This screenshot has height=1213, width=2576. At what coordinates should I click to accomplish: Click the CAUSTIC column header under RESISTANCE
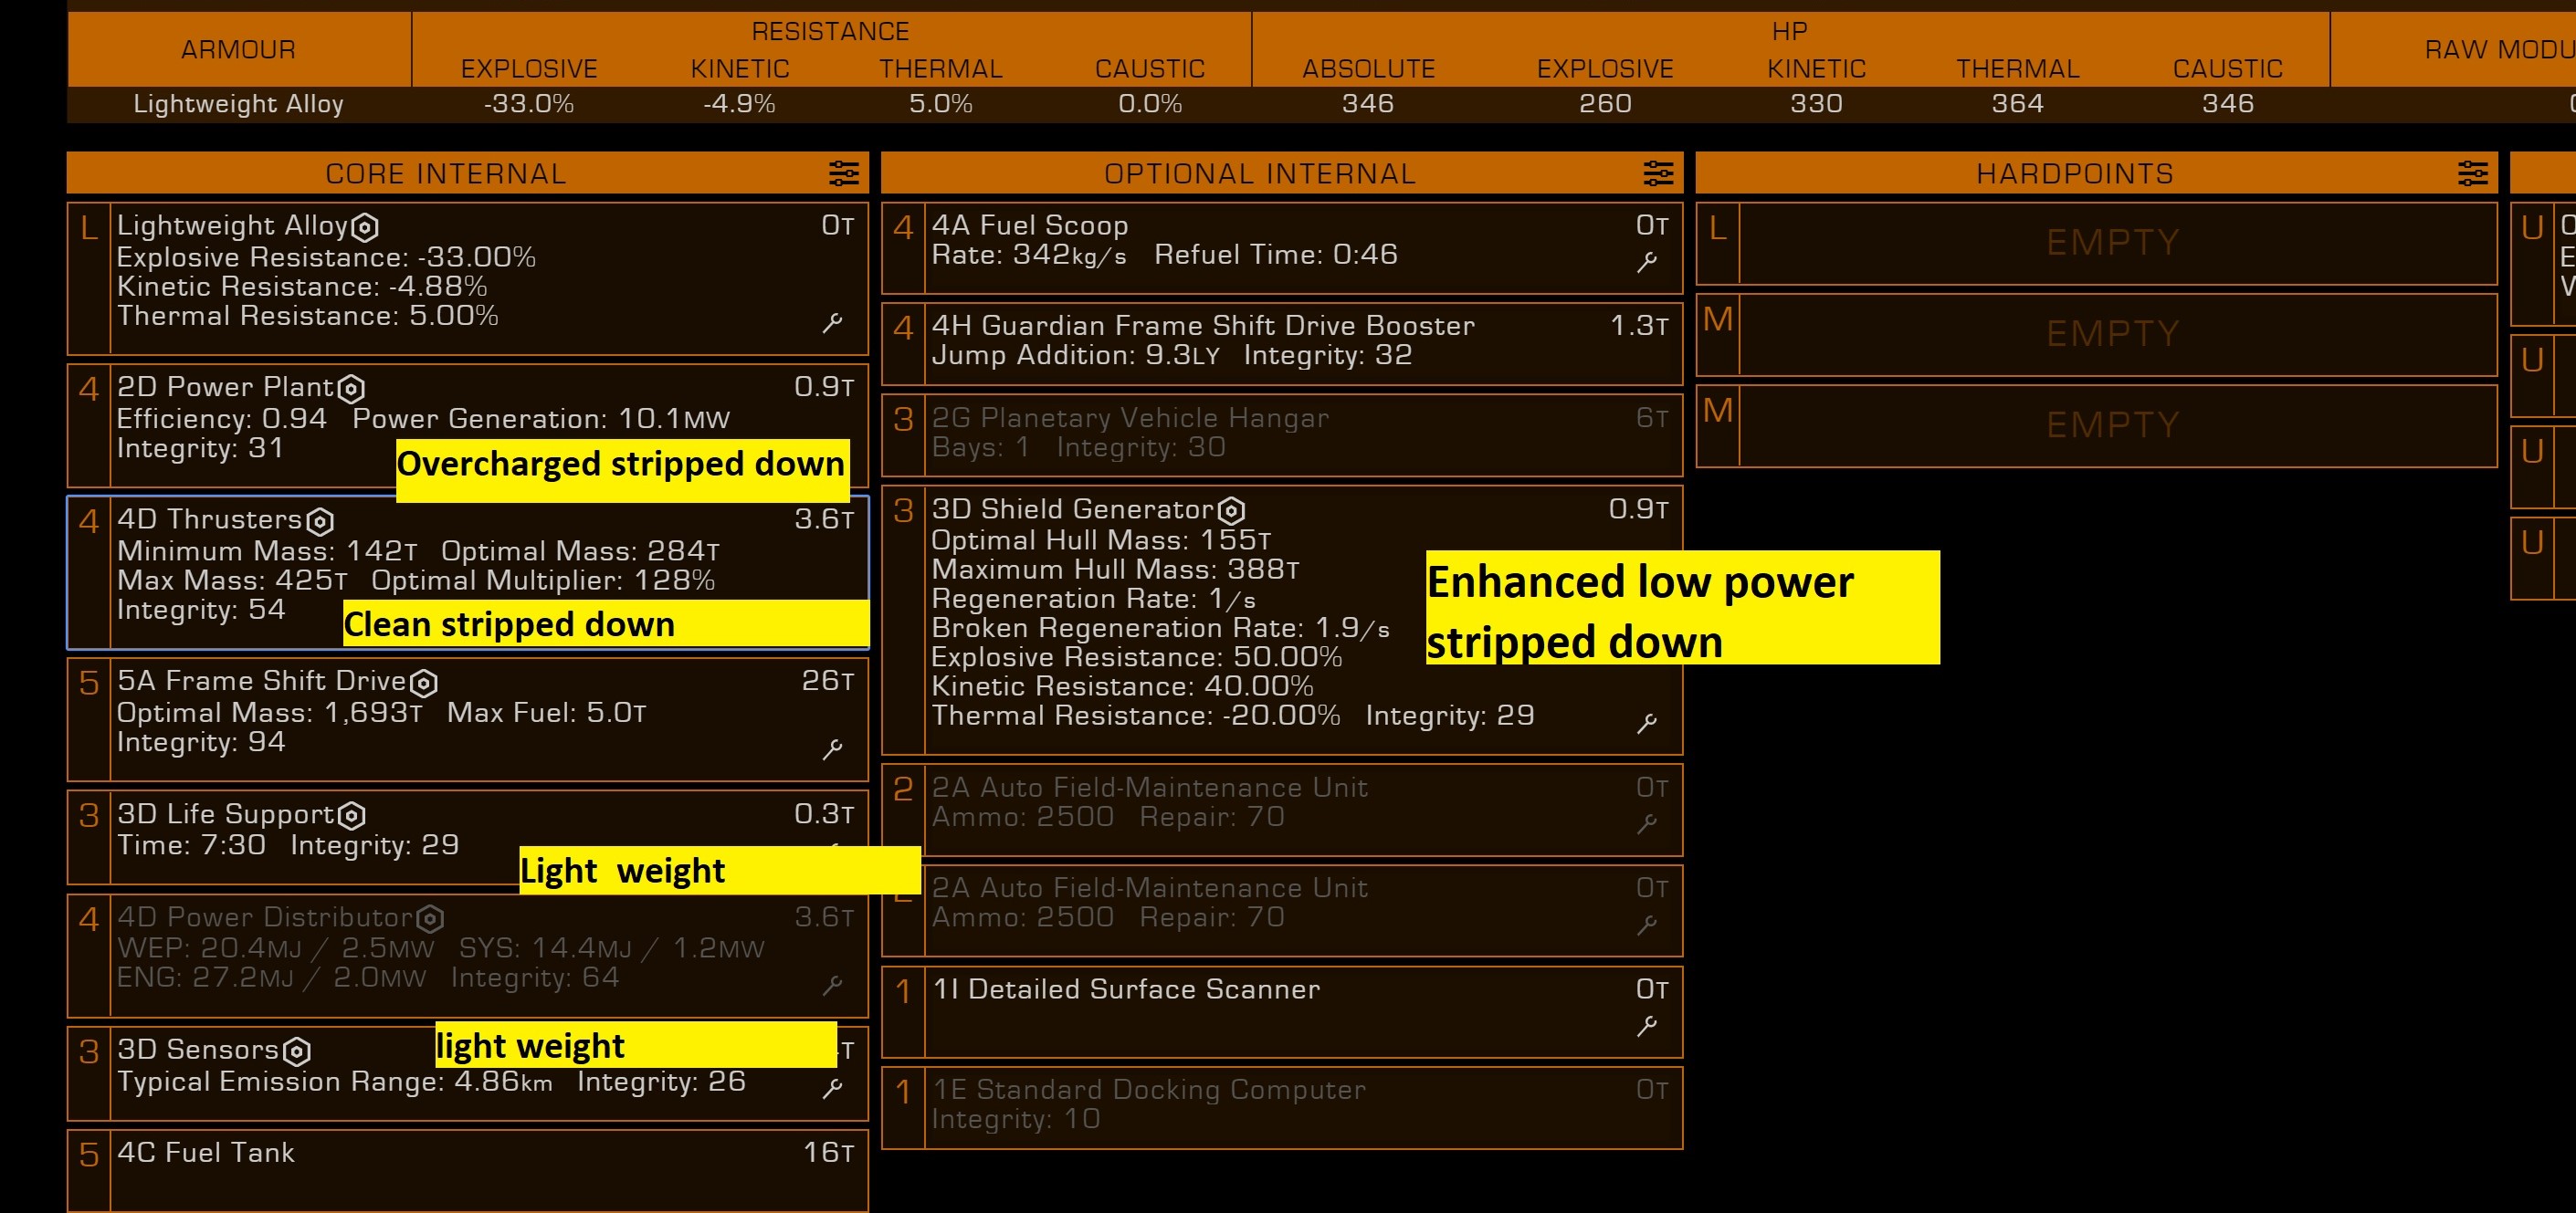1150,69
